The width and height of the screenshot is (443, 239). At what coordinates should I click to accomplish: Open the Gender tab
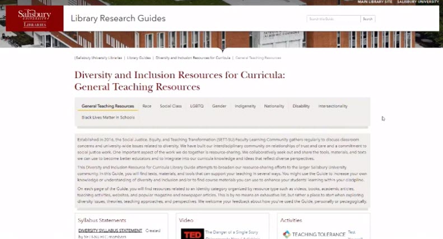219,106
